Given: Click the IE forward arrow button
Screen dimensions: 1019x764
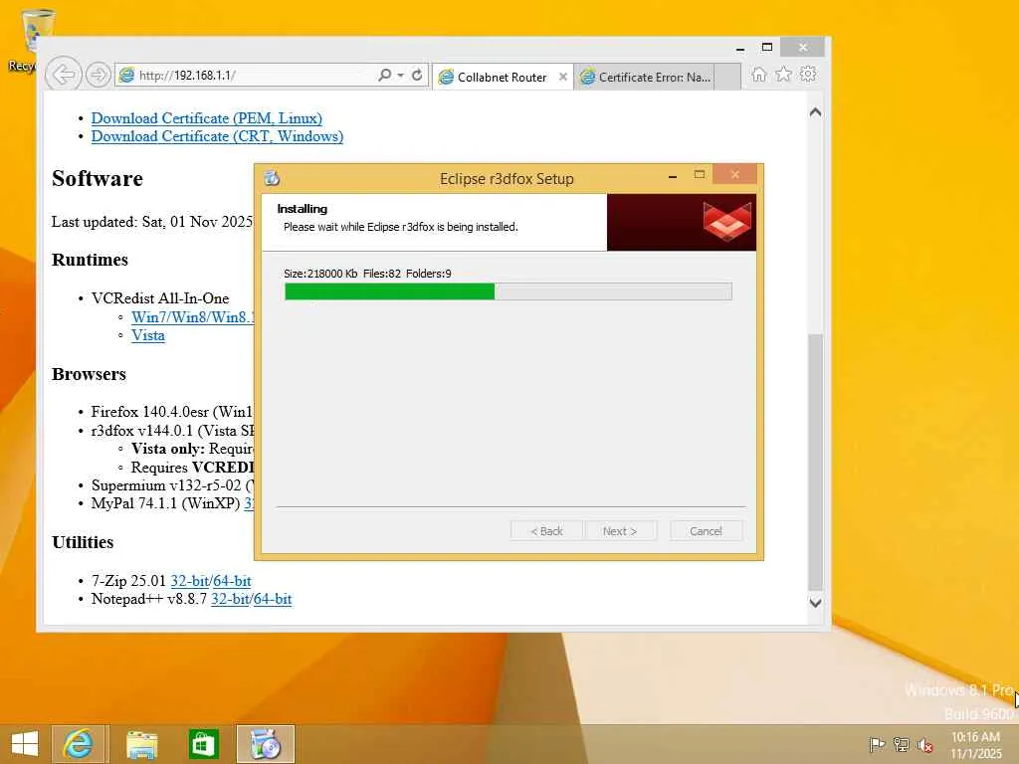Looking at the screenshot, I should 98,75.
